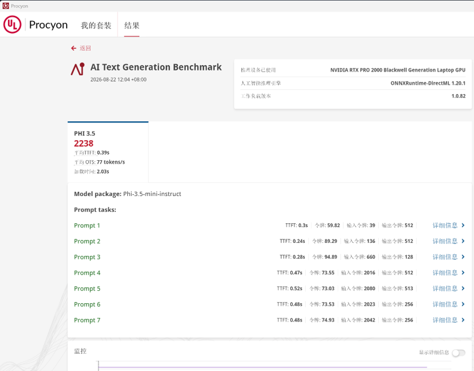View 详细信息 for Prompt 6
The width and height of the screenshot is (474, 371).
[445, 304]
